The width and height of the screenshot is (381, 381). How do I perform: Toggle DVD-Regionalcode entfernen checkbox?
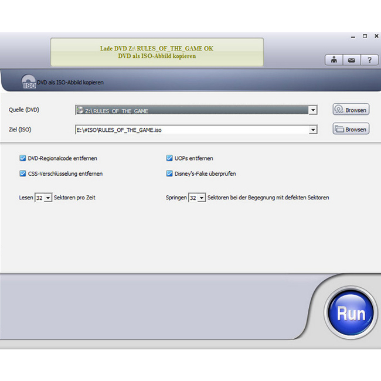coord(23,158)
